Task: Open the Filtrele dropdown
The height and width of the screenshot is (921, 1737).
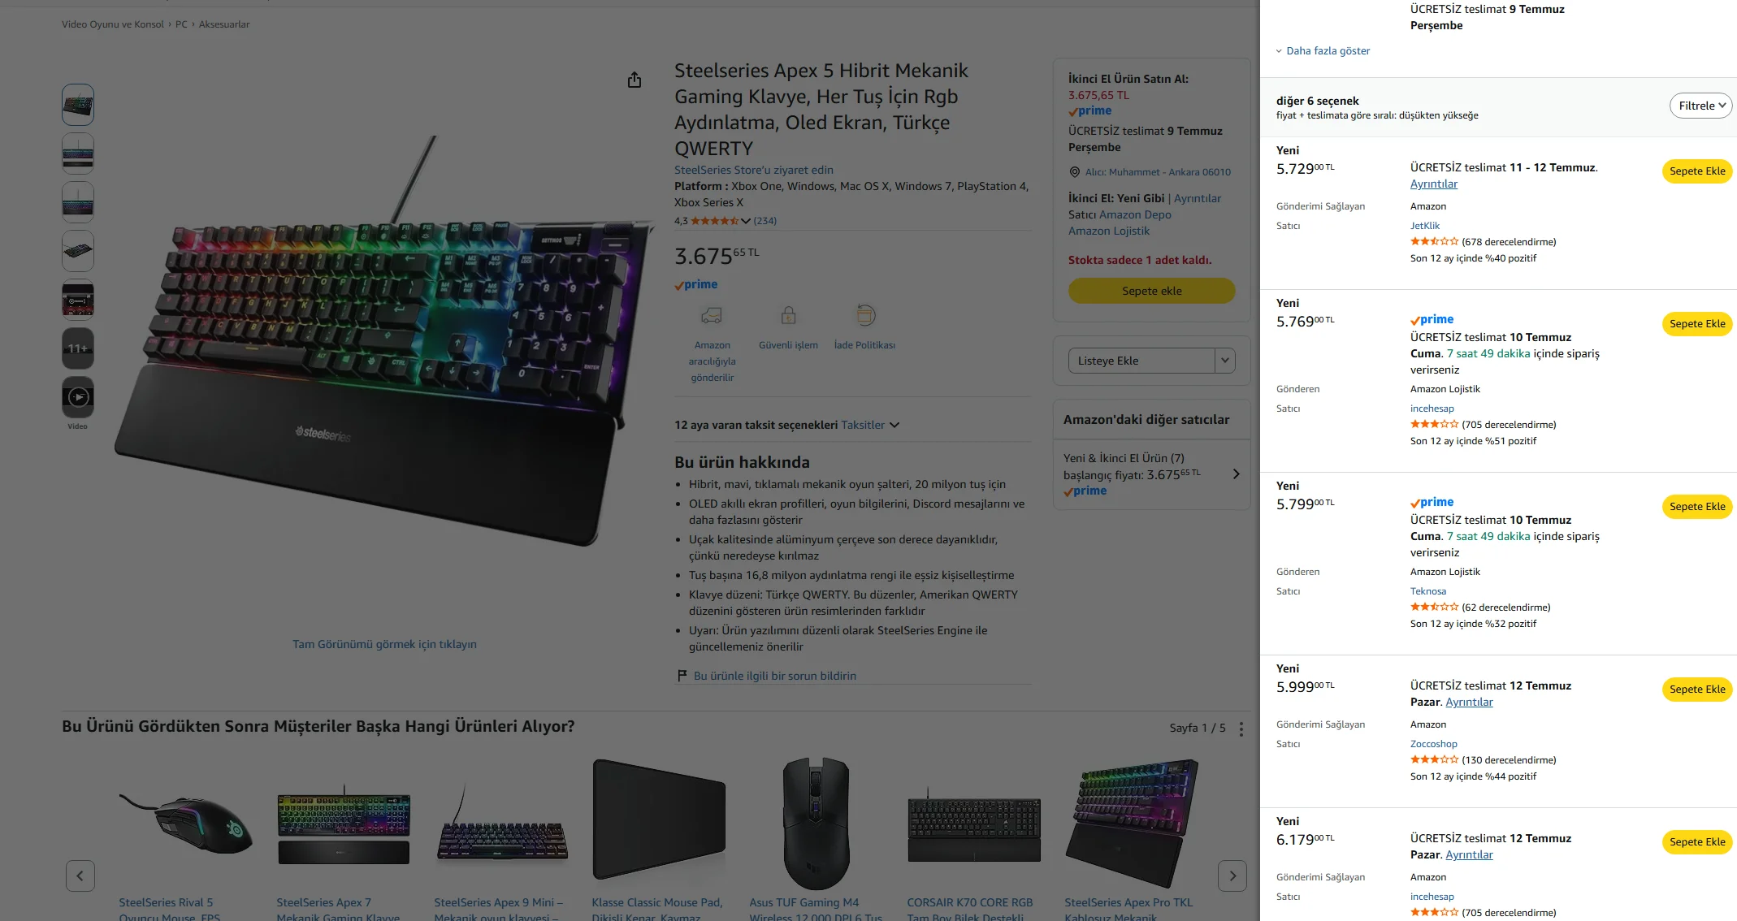Action: pos(1700,106)
